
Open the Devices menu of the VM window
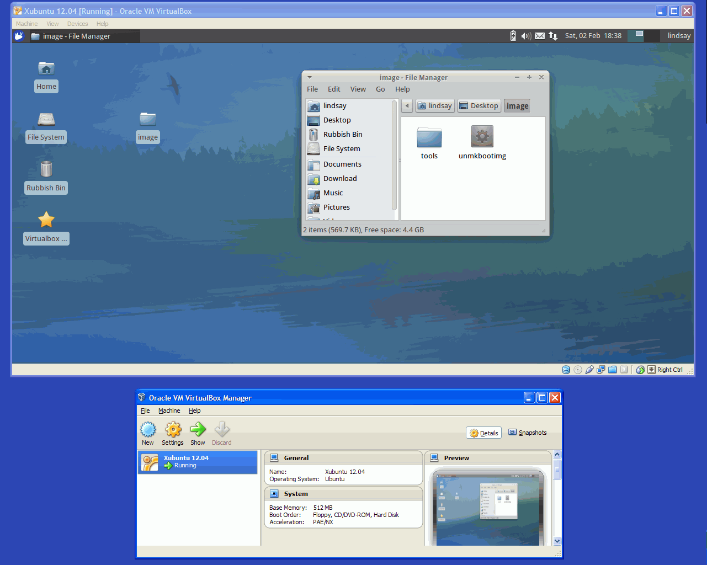click(x=77, y=24)
